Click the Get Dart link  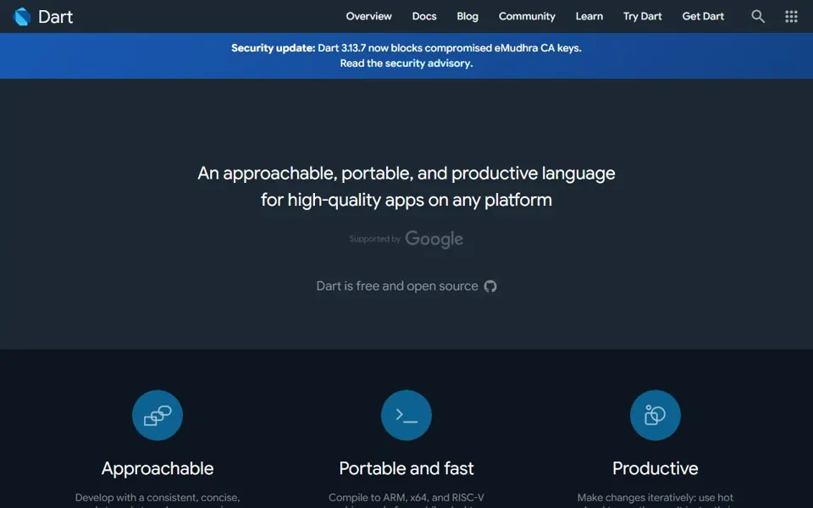(x=703, y=17)
